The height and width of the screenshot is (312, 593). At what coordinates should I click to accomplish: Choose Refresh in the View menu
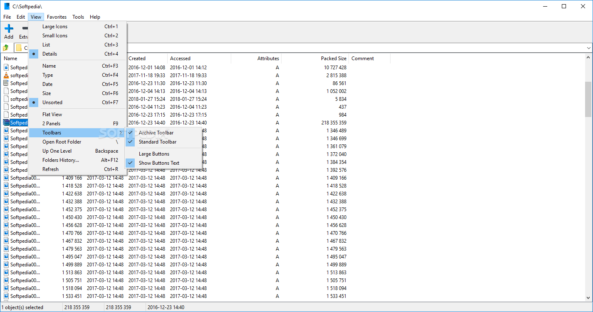click(x=77, y=169)
